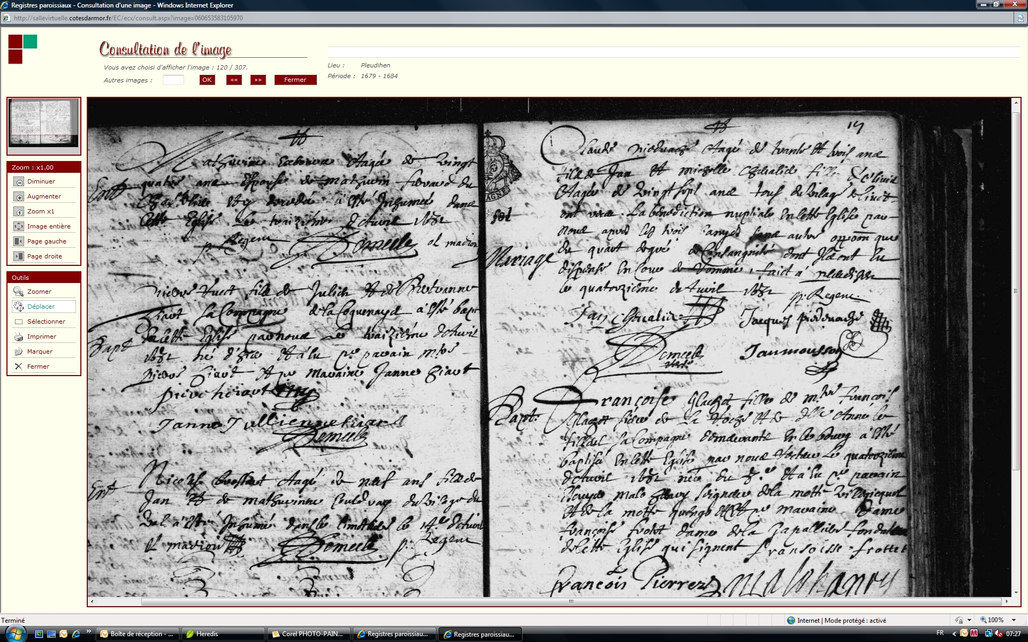Click the Autres images number field
1028x642 pixels.
click(173, 80)
